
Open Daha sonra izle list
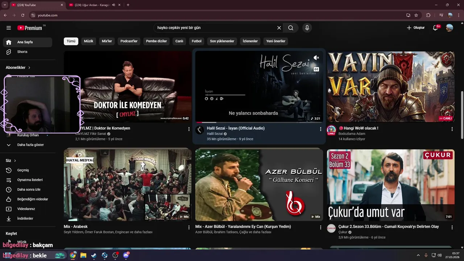point(28,190)
